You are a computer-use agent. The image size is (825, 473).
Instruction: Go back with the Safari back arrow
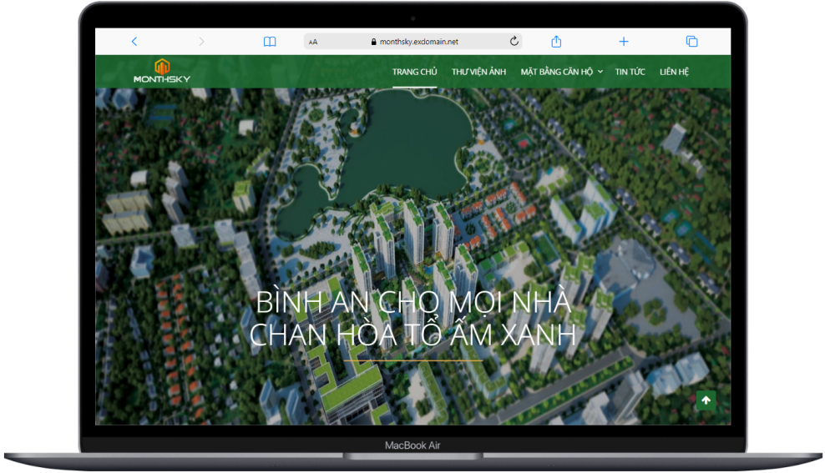(x=134, y=42)
